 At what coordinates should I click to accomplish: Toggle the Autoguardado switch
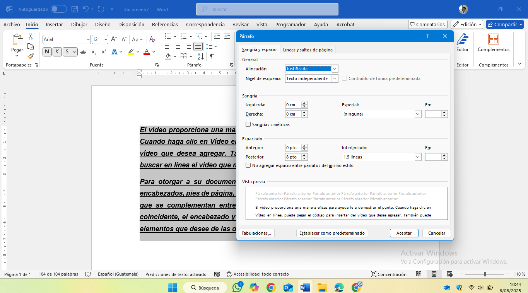(58, 9)
